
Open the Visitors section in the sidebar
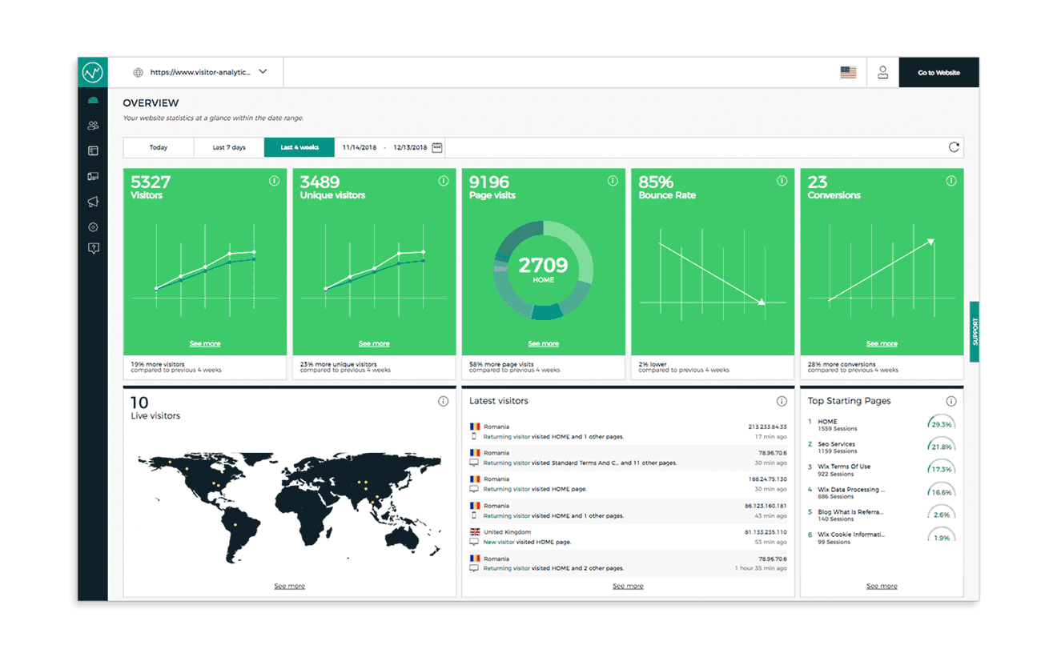tap(93, 125)
